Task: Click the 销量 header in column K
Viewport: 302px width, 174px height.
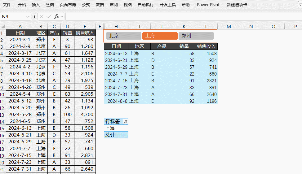Action: click(x=184, y=46)
